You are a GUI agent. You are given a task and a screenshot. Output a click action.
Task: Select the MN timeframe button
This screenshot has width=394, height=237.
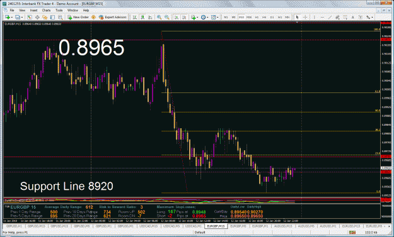(287, 17)
